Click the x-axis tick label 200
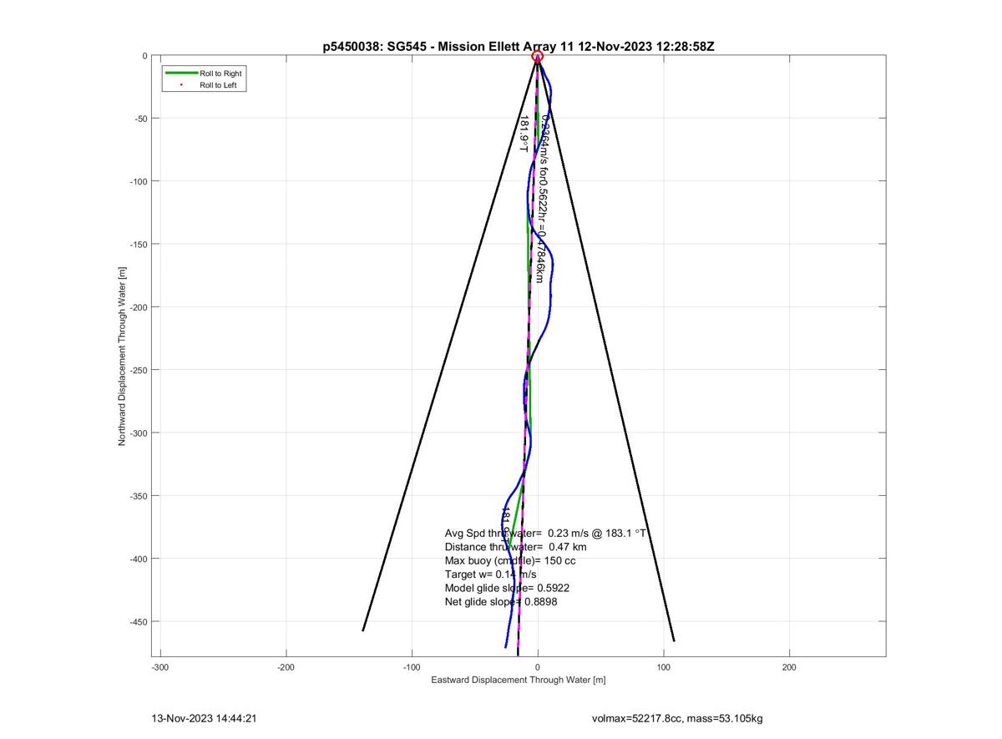This screenshot has height=739, width=1002. 789,667
